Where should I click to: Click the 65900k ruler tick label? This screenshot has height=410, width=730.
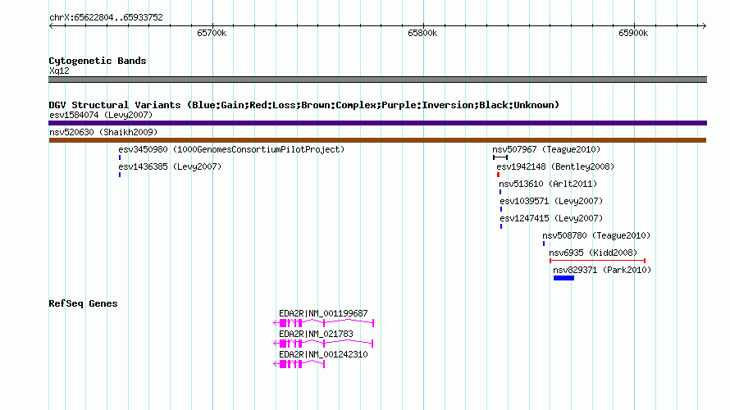pos(633,33)
